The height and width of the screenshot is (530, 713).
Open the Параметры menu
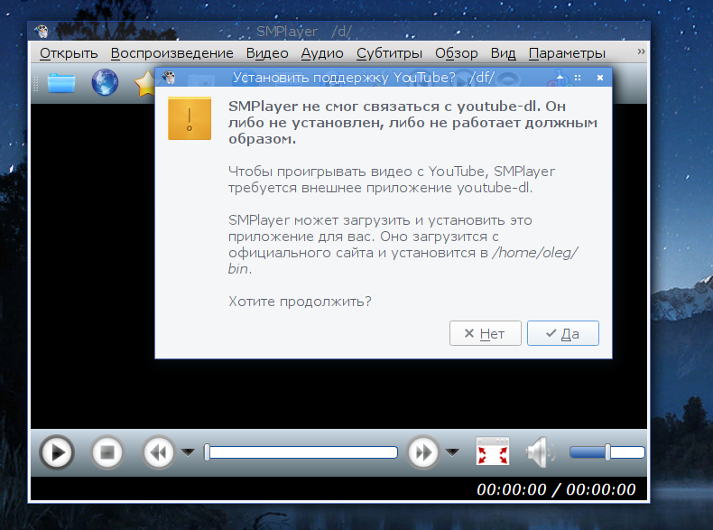pos(567,53)
